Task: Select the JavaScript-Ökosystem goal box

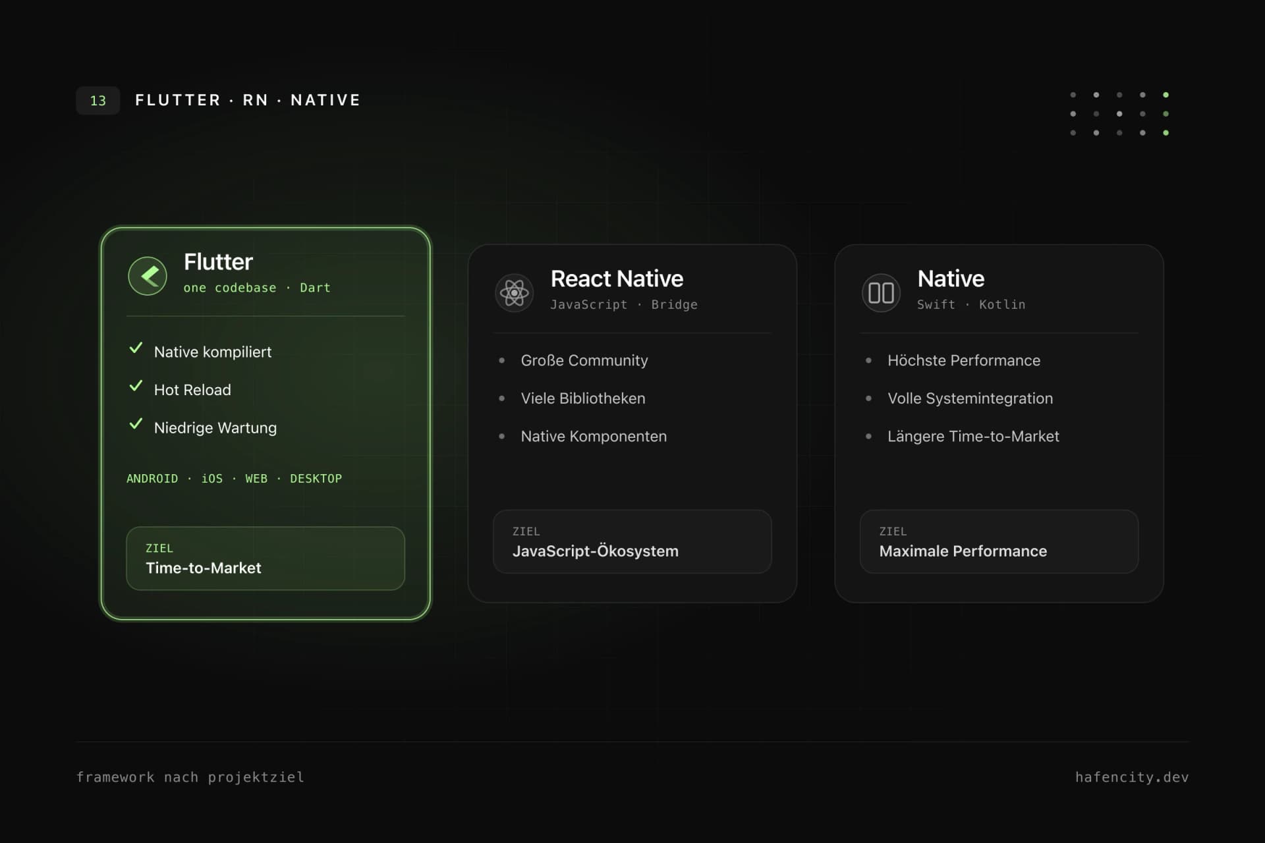Action: 632,541
